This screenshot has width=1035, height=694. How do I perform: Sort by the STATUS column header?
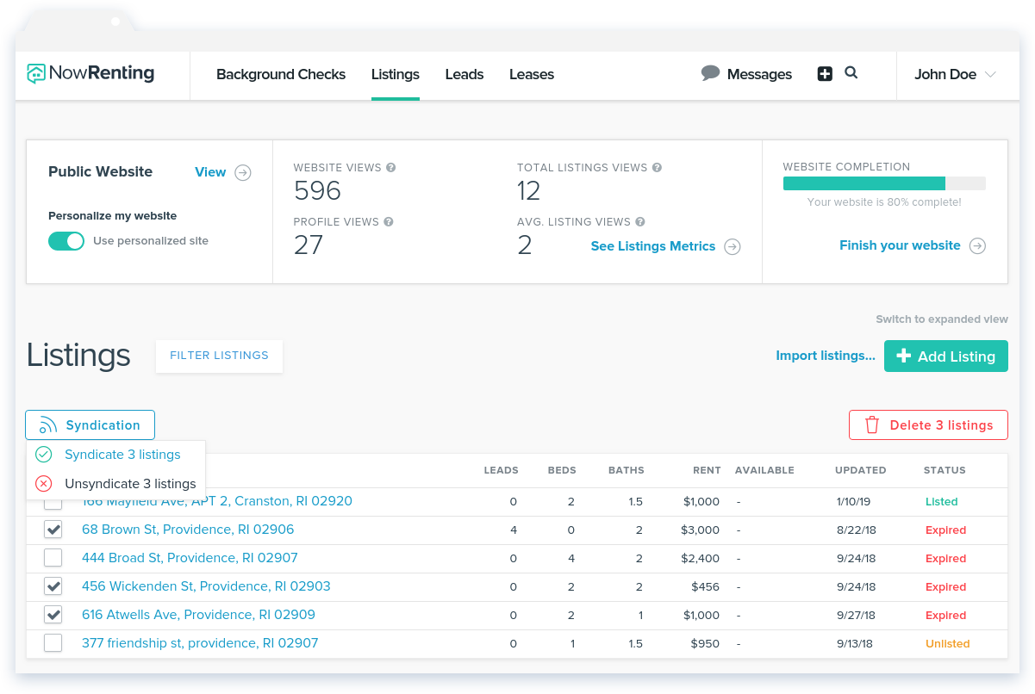[945, 471]
